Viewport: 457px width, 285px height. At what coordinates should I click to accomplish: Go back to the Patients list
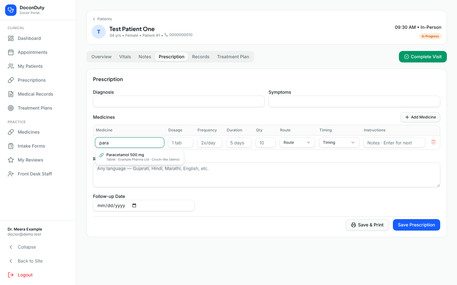tap(102, 19)
